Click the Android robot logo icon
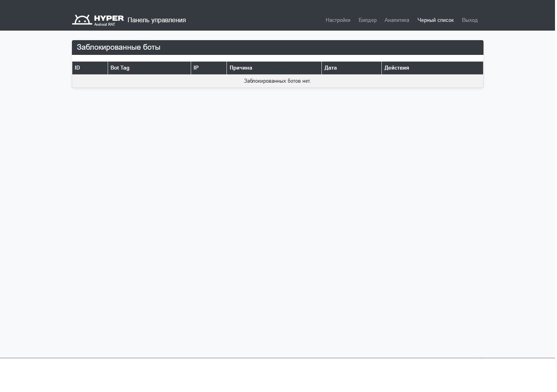Image resolution: width=557 pixels, height=392 pixels. coord(82,20)
